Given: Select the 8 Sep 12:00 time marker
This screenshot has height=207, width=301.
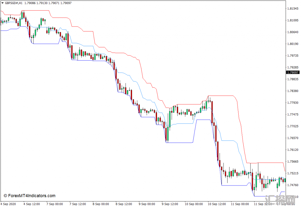Looking at the screenshot, I should point(124,204).
